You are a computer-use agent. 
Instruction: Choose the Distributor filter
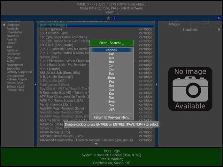(x=13, y=58)
